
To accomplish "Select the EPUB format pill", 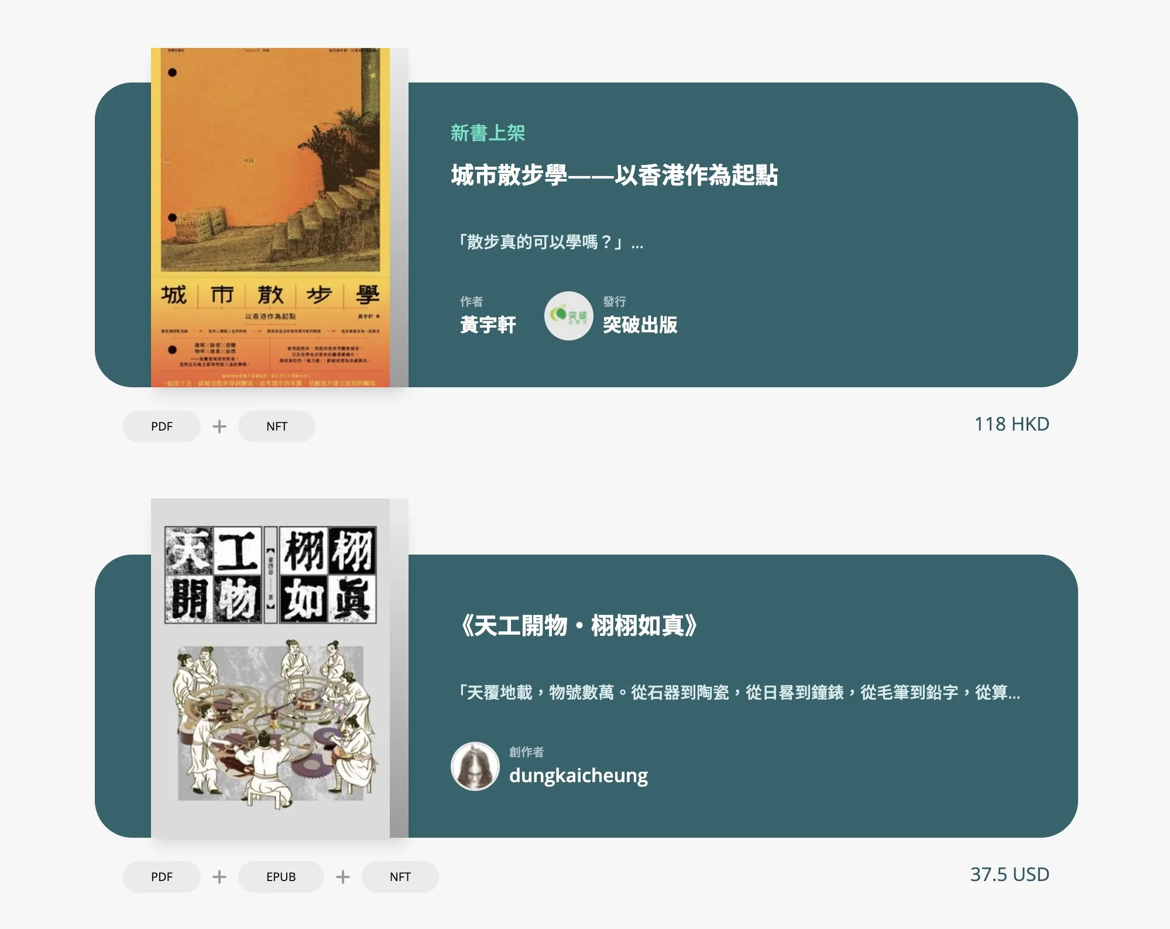I will pyautogui.click(x=281, y=877).
